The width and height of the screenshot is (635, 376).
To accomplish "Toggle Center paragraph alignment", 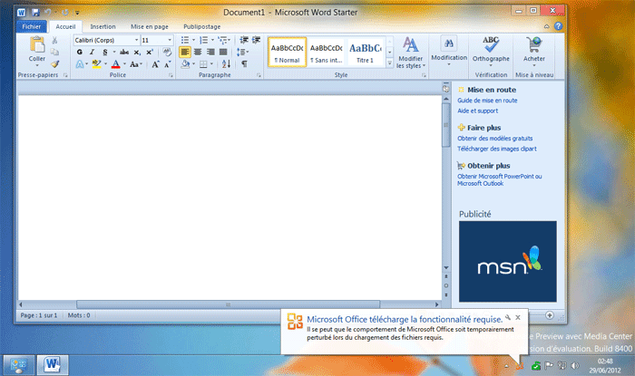I will 198,53.
